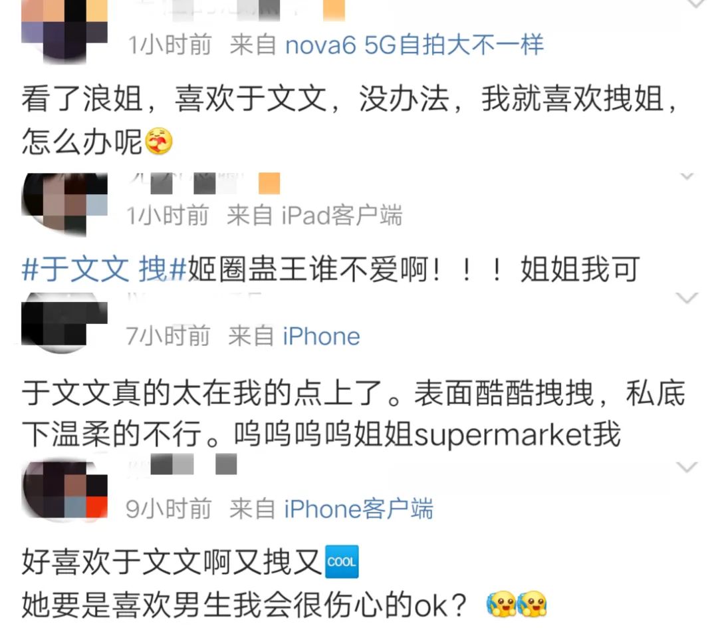Image resolution: width=718 pixels, height=634 pixels.
Task: Tap the iPad客户端 poster's avatar
Action: point(64,204)
